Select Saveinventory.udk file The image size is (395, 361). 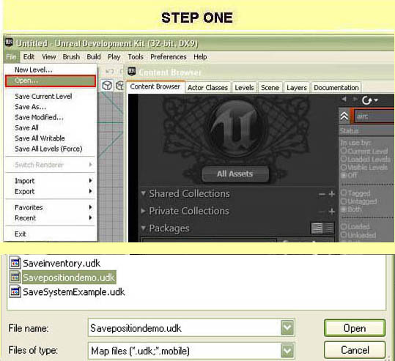point(55,264)
